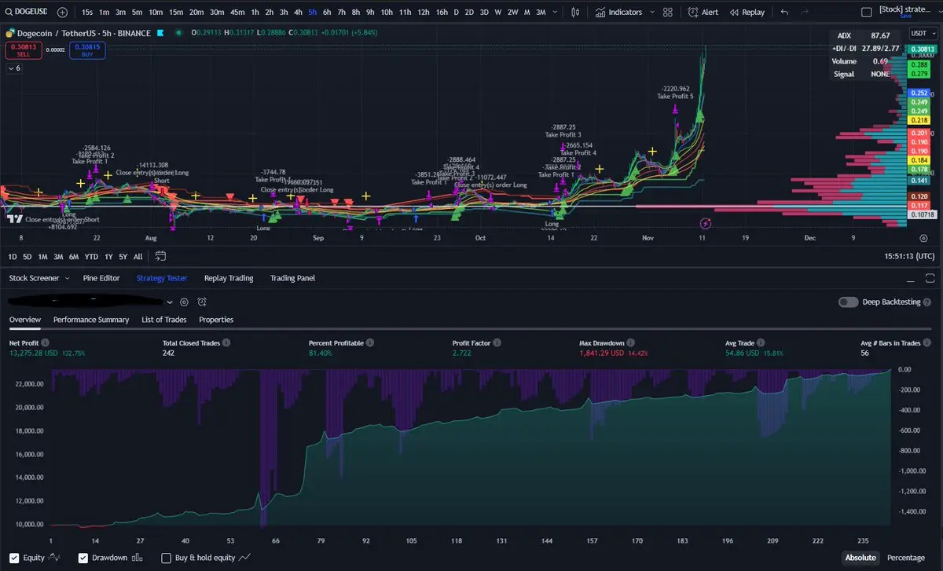The height and width of the screenshot is (571, 943).
Task: Open the [Stock] strategy layout name menu
Action: (905, 10)
